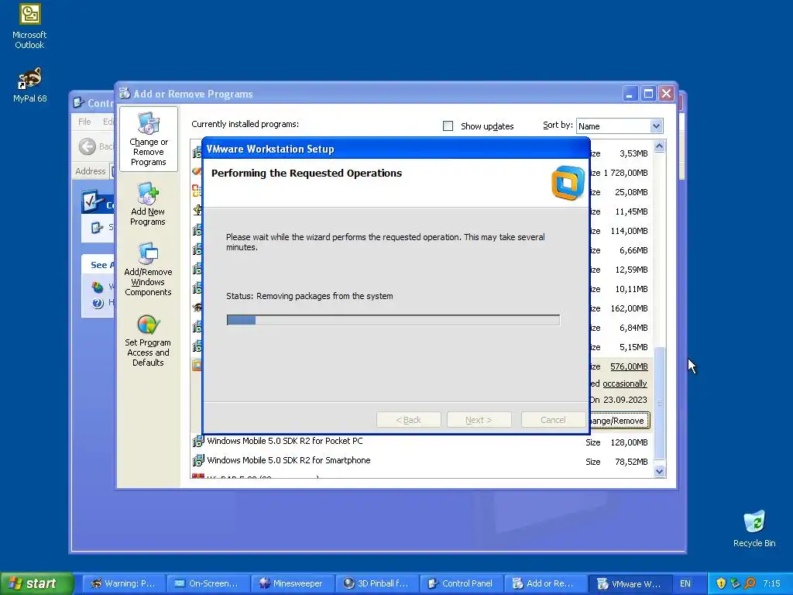Click the Safely Remove Hardware tray icon
The image size is (793, 595).
(736, 583)
